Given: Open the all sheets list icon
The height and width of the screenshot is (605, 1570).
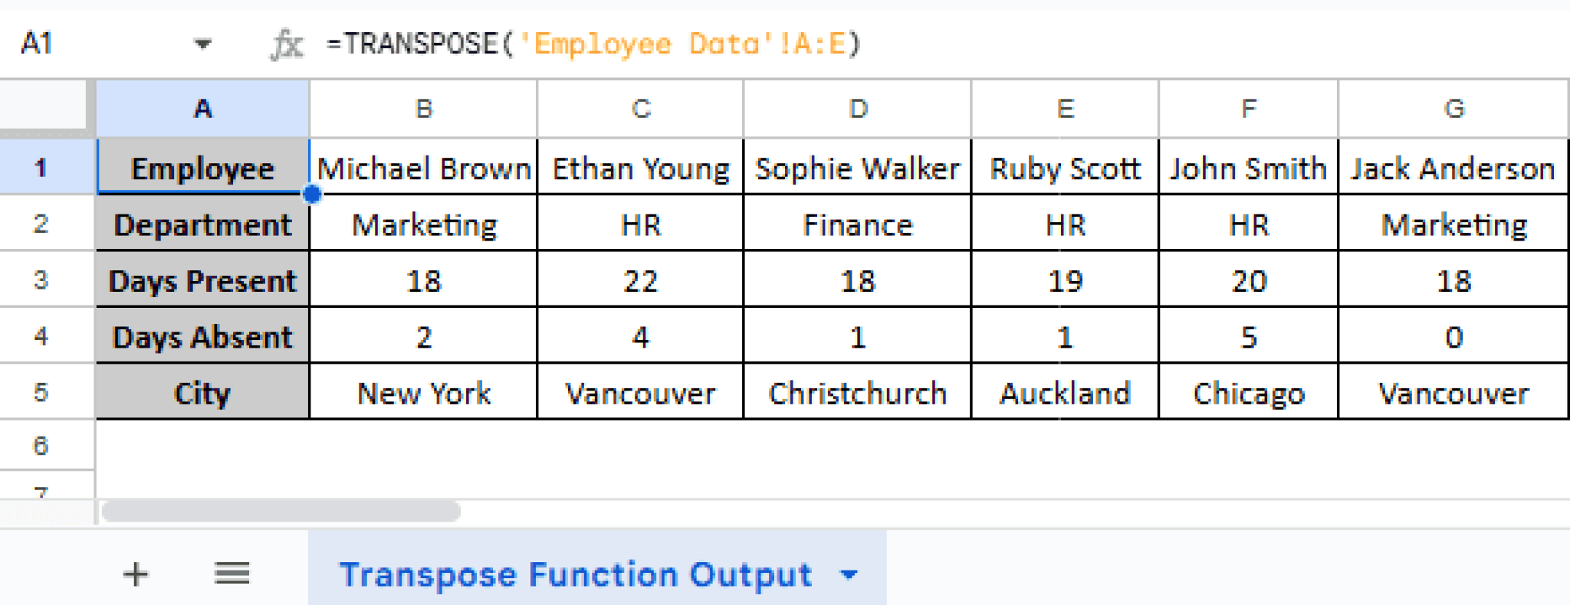Looking at the screenshot, I should [x=232, y=574].
